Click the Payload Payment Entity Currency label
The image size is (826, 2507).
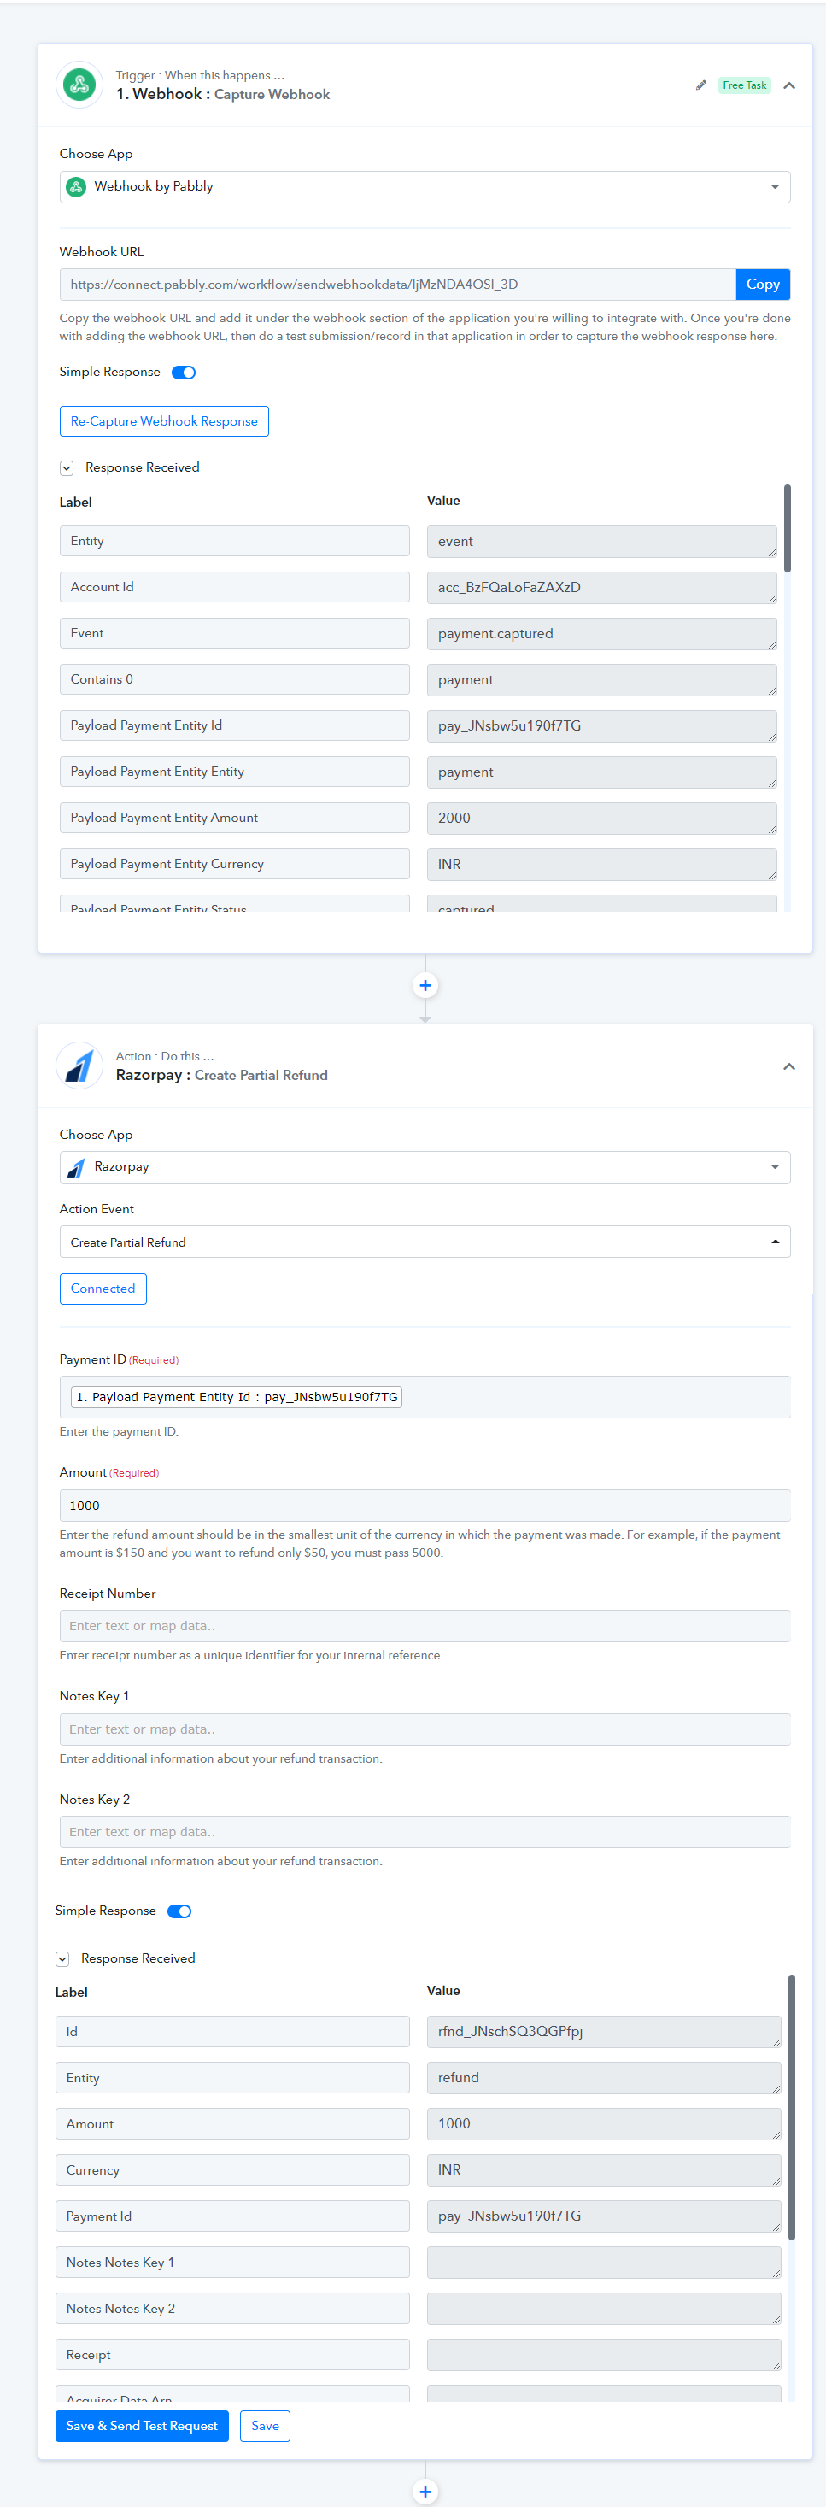click(x=234, y=864)
